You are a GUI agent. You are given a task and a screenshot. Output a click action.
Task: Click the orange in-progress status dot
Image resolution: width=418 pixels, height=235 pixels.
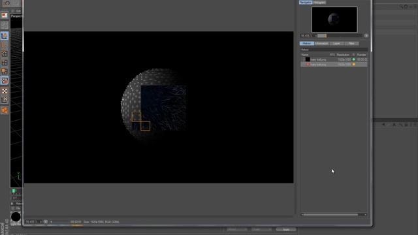pyautogui.click(x=354, y=65)
